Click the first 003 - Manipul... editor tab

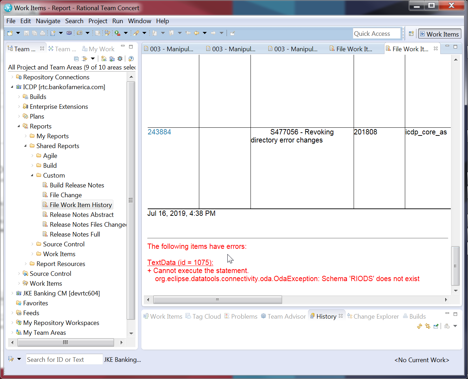169,49
